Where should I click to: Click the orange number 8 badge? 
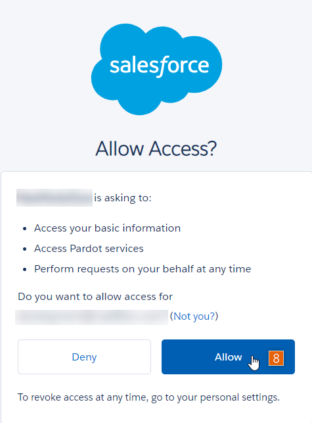276,358
